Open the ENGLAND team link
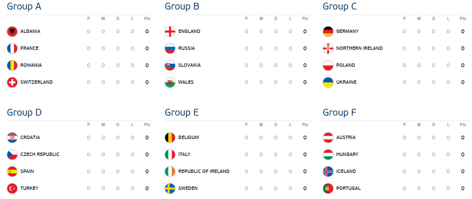The image size is (472, 199). (189, 31)
